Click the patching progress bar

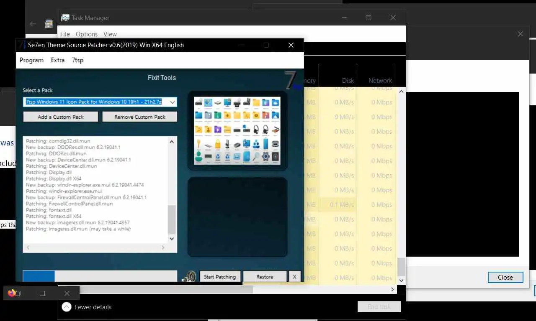click(x=100, y=276)
